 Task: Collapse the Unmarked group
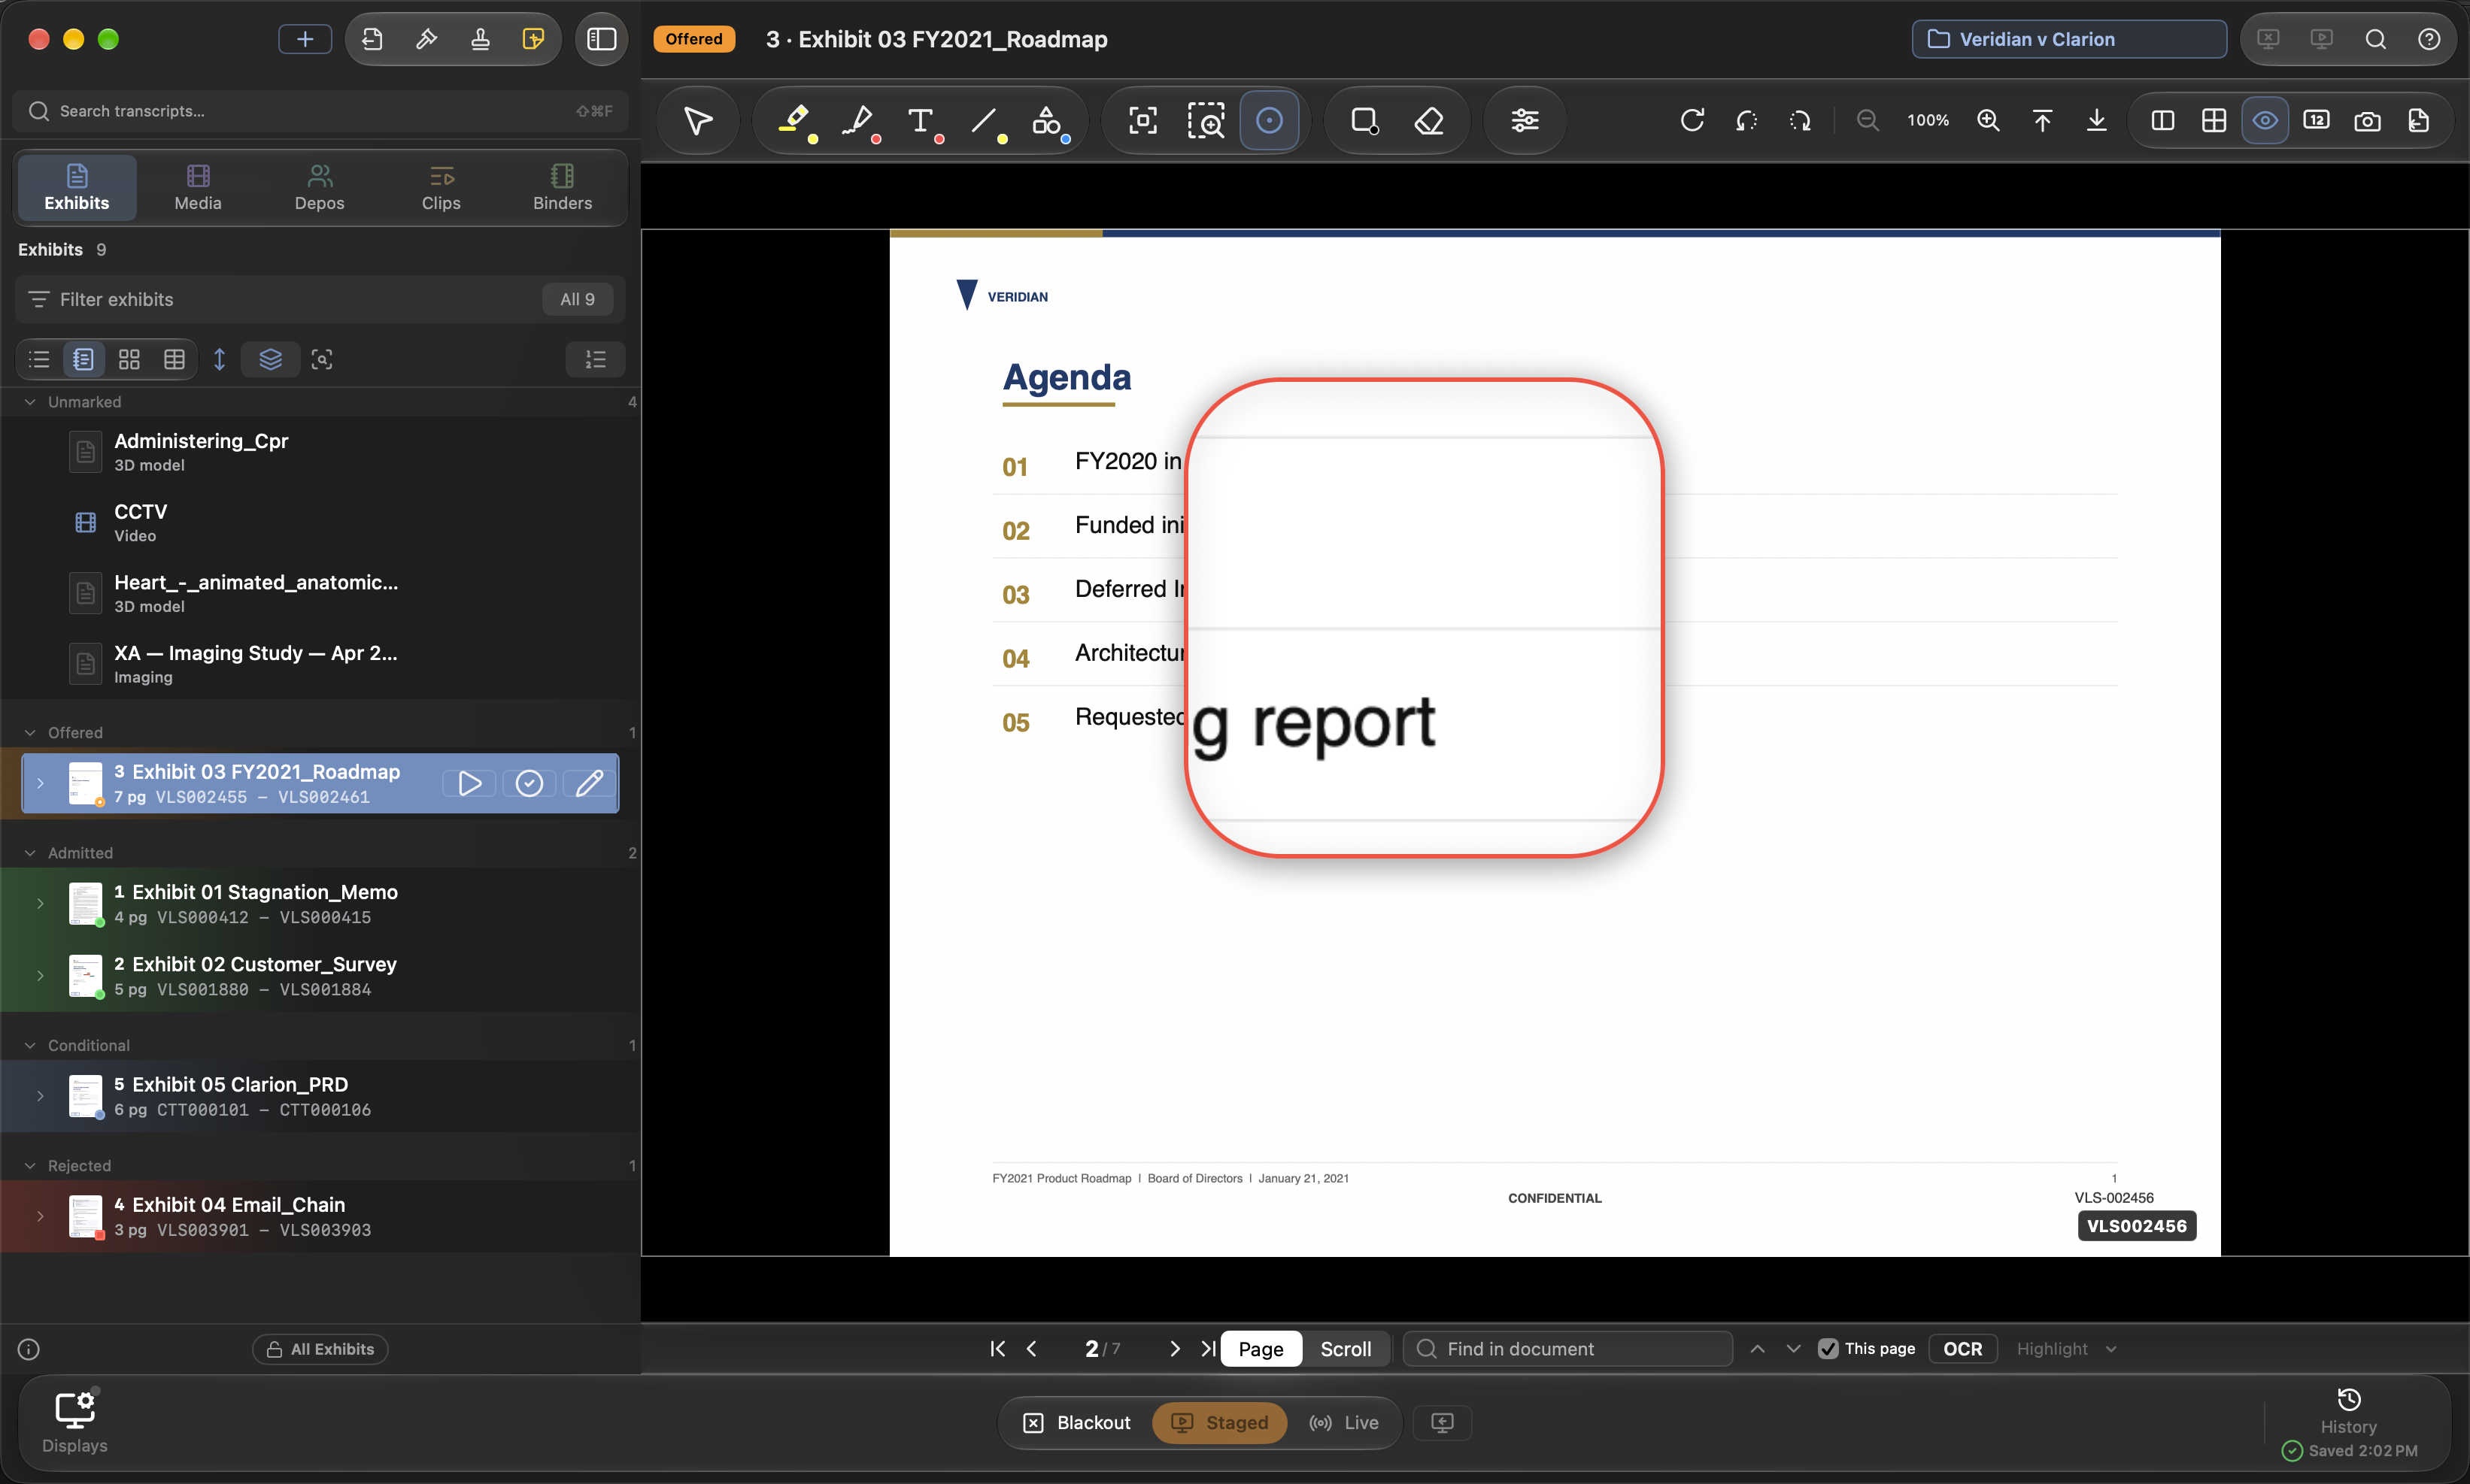(x=30, y=402)
